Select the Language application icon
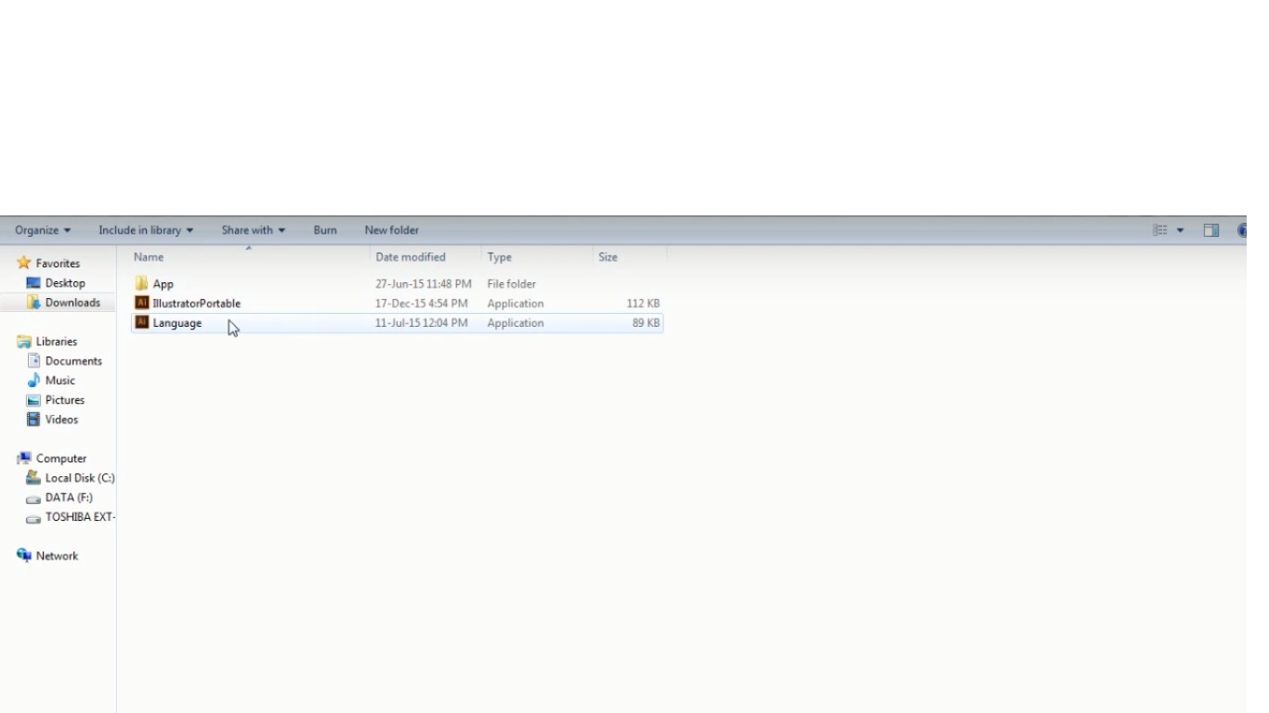The width and height of the screenshot is (1269, 713). 142,323
